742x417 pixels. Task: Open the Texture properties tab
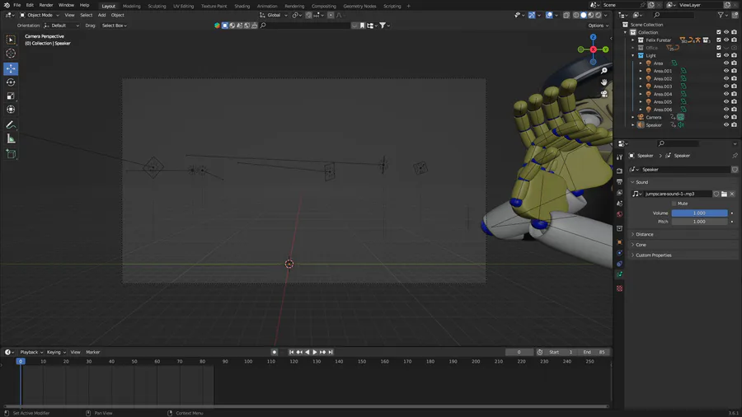pos(619,288)
